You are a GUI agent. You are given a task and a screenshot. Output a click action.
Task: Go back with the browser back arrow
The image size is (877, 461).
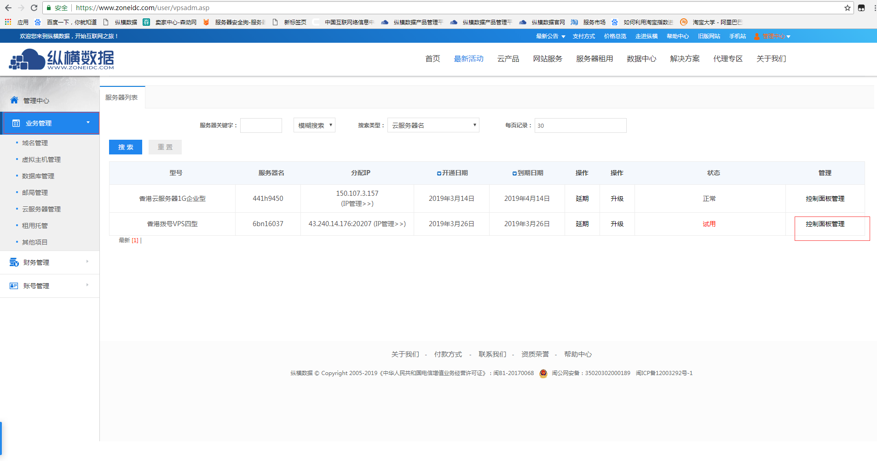8,8
